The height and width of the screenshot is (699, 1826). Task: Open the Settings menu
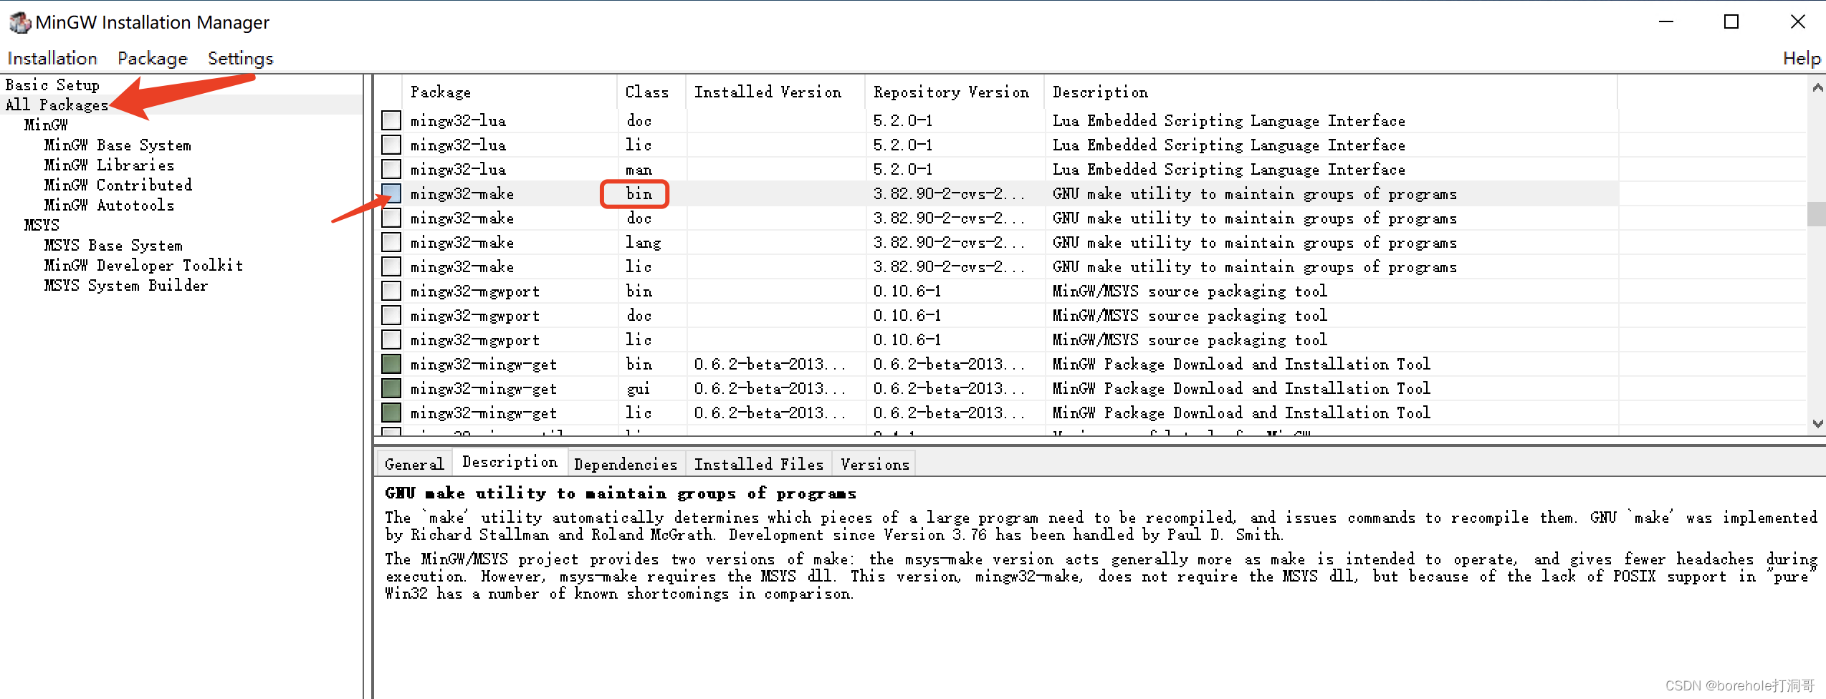[x=240, y=59]
